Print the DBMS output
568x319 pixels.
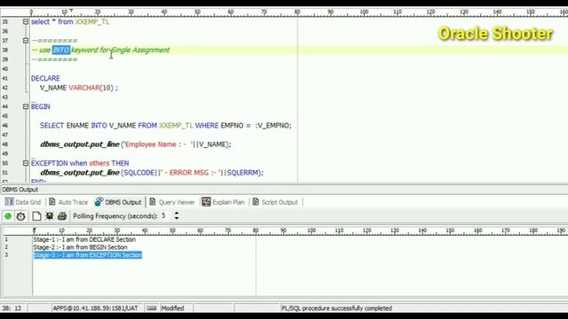(x=62, y=216)
